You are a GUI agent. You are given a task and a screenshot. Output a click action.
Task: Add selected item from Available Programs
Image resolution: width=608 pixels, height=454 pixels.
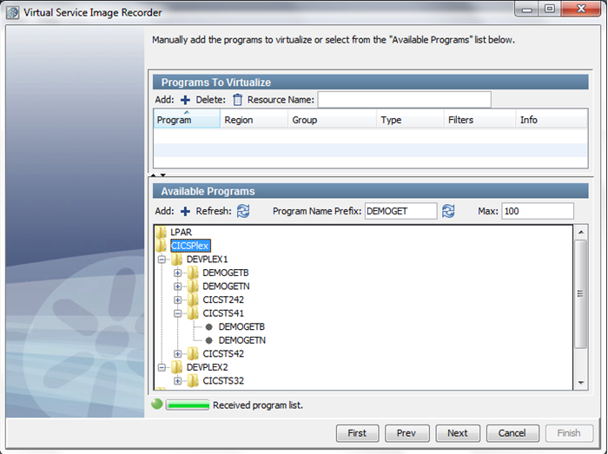185,211
